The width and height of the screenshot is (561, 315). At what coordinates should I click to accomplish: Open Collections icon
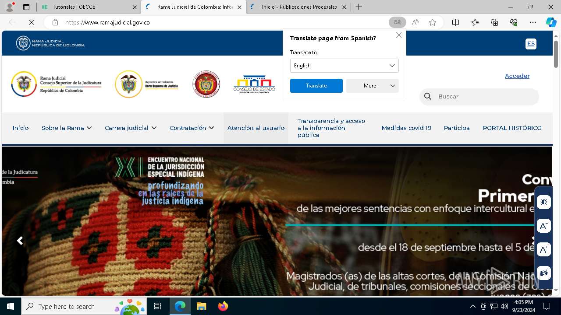[x=494, y=22]
